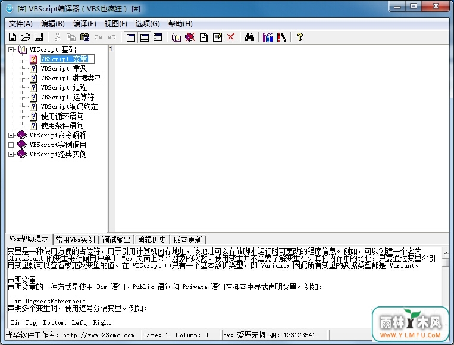Click the help panel scrollbar thumb
Image resolution: width=454 pixels, height=345 pixels.
tap(446, 262)
